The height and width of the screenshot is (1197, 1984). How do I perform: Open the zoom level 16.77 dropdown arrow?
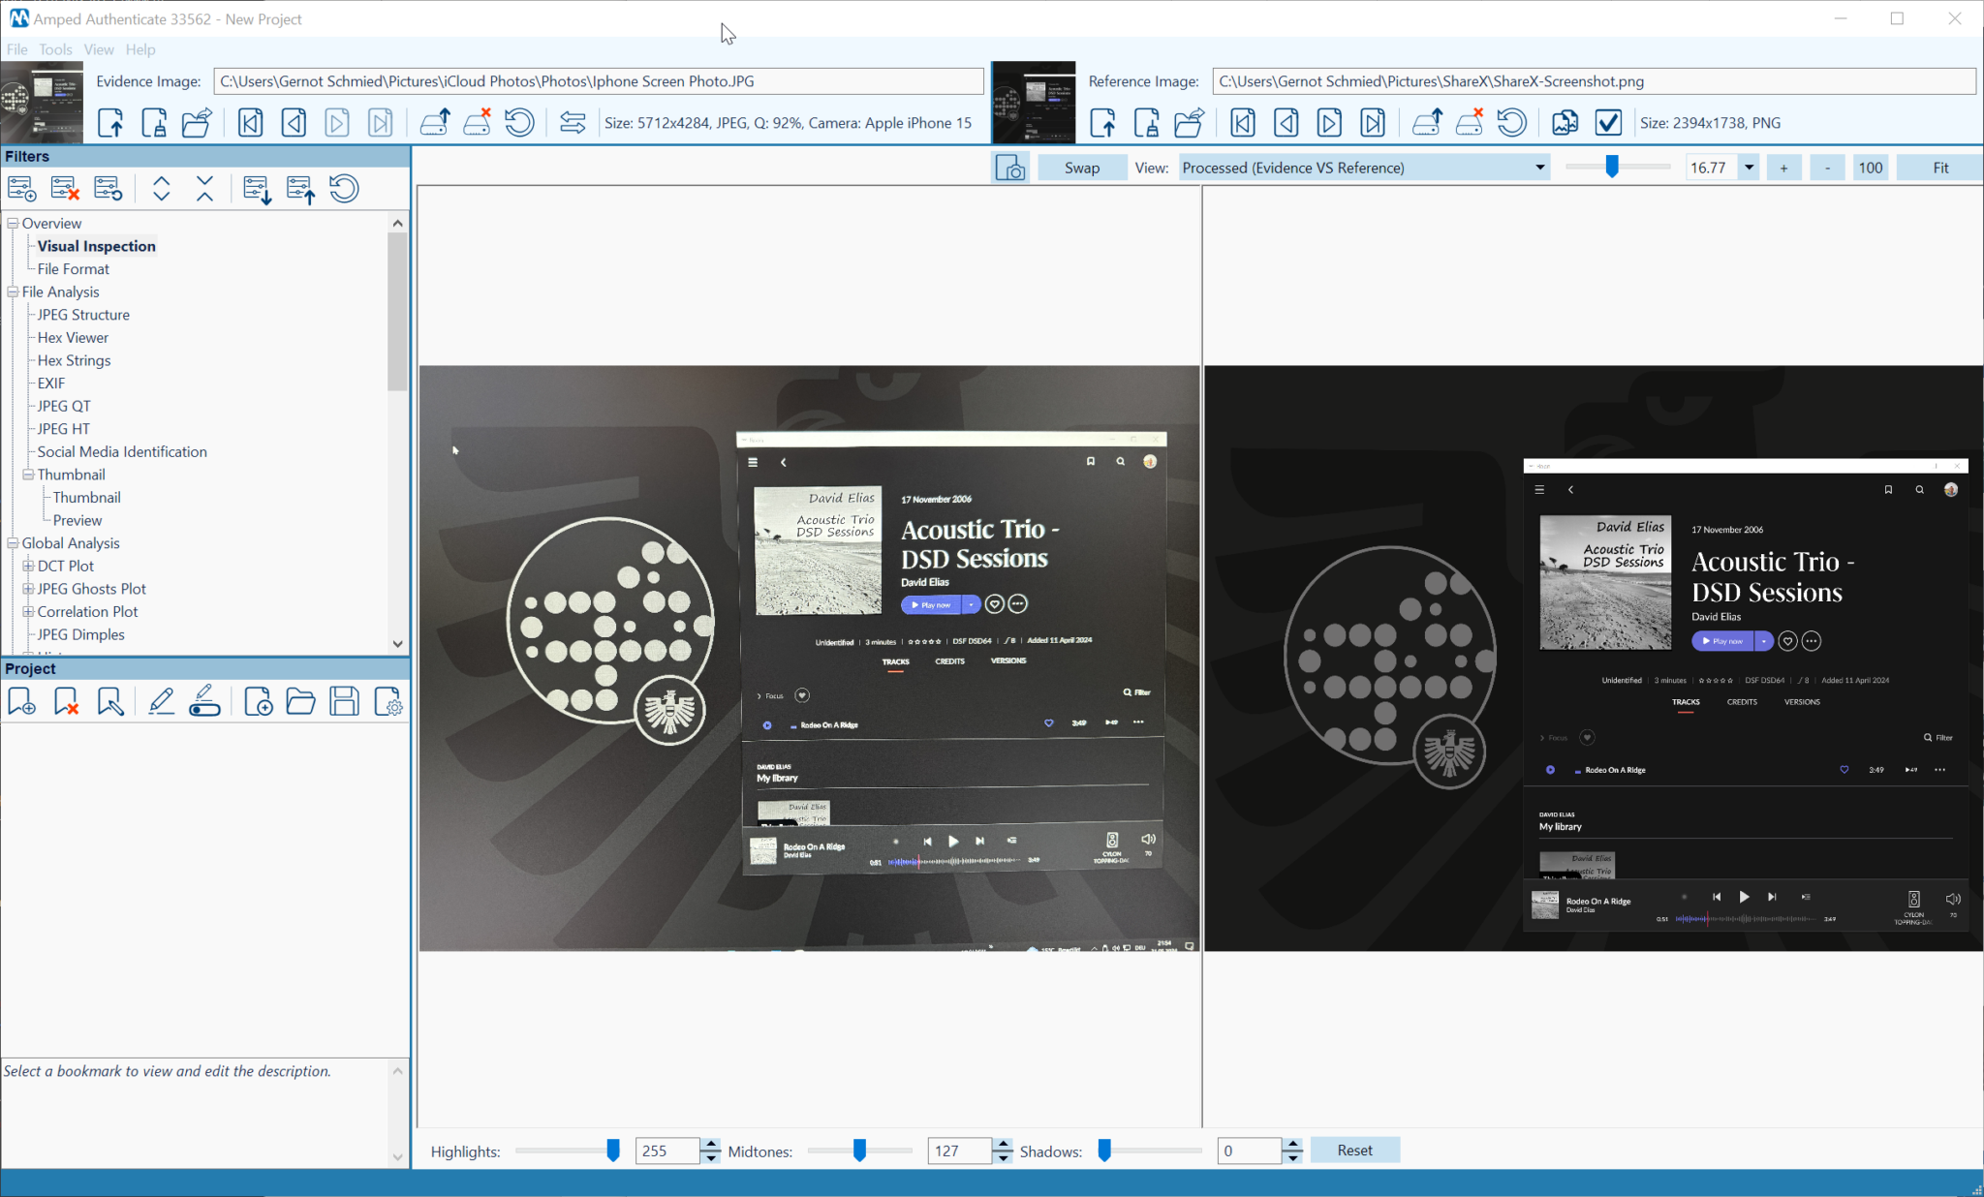pyautogui.click(x=1749, y=168)
